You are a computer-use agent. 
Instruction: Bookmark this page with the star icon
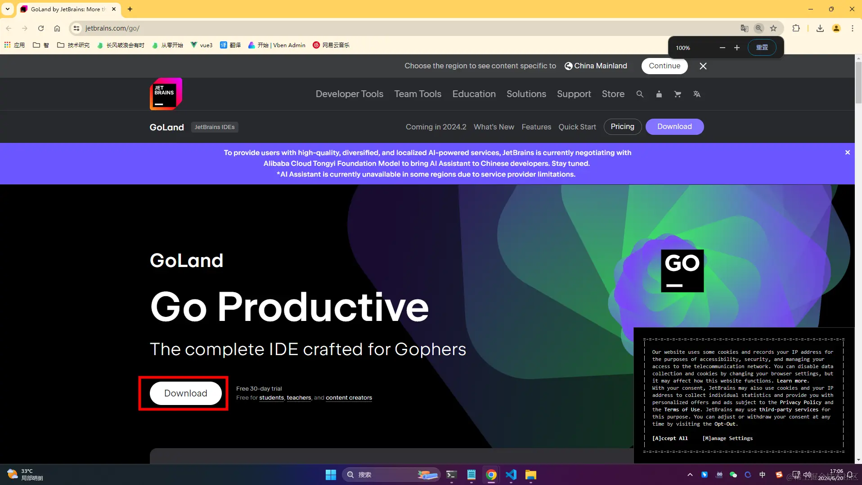click(773, 28)
